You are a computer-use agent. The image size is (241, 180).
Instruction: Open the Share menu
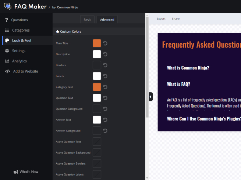tap(176, 19)
